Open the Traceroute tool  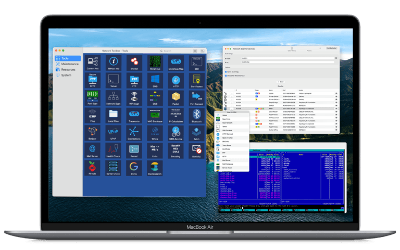coord(133,115)
